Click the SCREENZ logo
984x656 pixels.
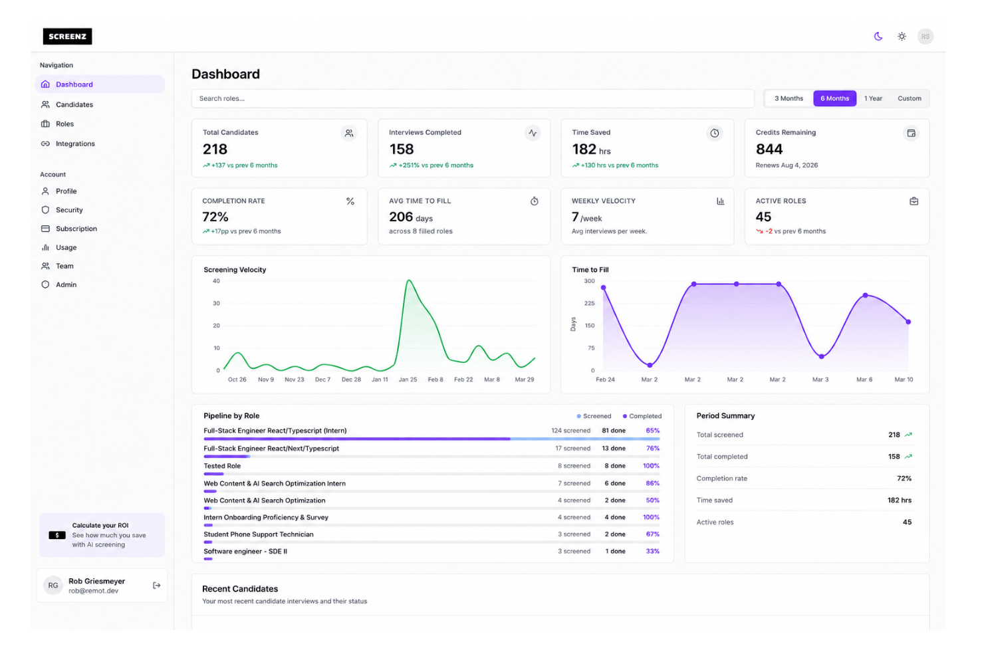click(x=67, y=37)
